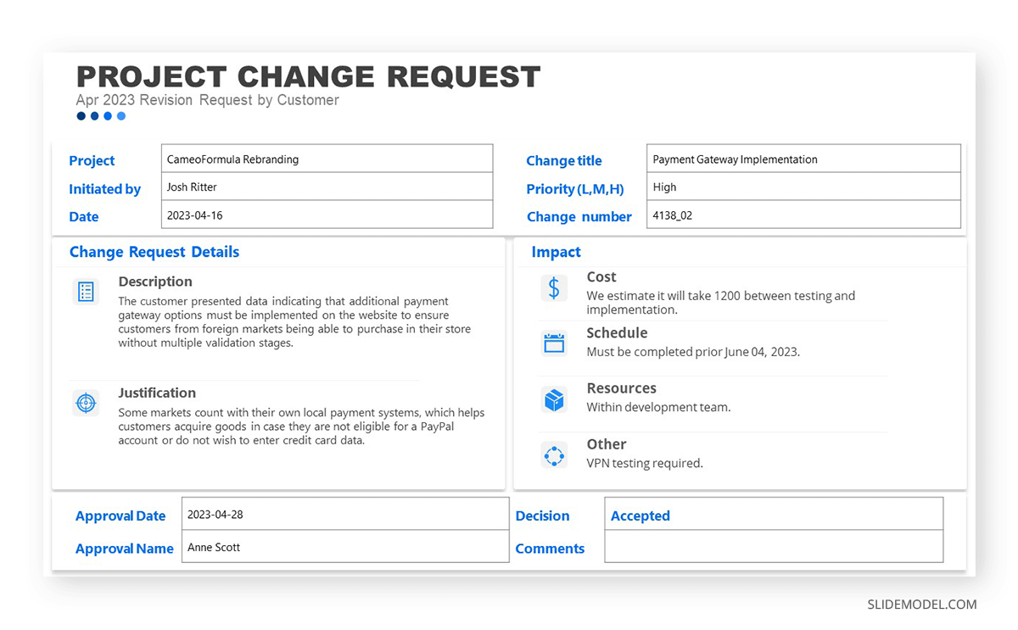The height and width of the screenshot is (630, 1018).
Task: Click the Change Request Details heading
Action: click(154, 252)
